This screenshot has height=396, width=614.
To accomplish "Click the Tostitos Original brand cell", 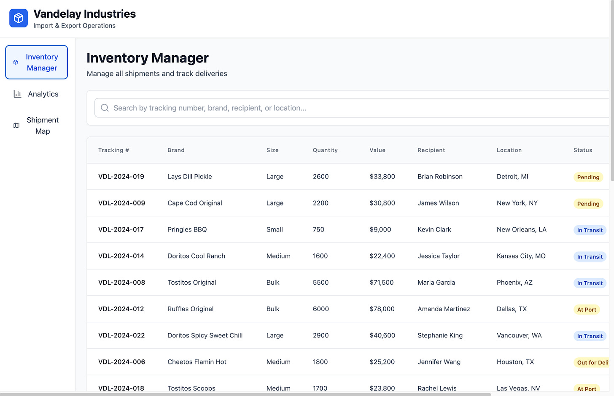I will [192, 283].
